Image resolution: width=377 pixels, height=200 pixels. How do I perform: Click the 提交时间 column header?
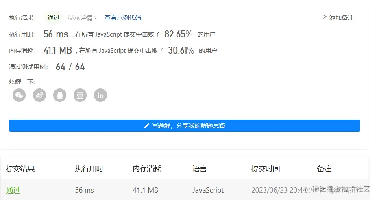266,169
